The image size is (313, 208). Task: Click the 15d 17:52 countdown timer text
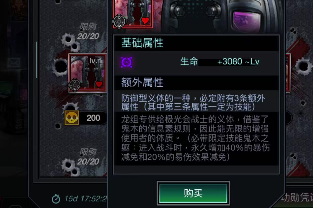point(85,199)
